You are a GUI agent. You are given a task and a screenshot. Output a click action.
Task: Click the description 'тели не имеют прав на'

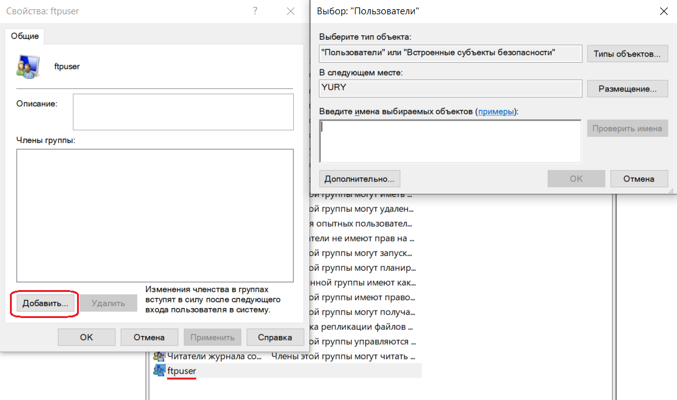[362, 239]
